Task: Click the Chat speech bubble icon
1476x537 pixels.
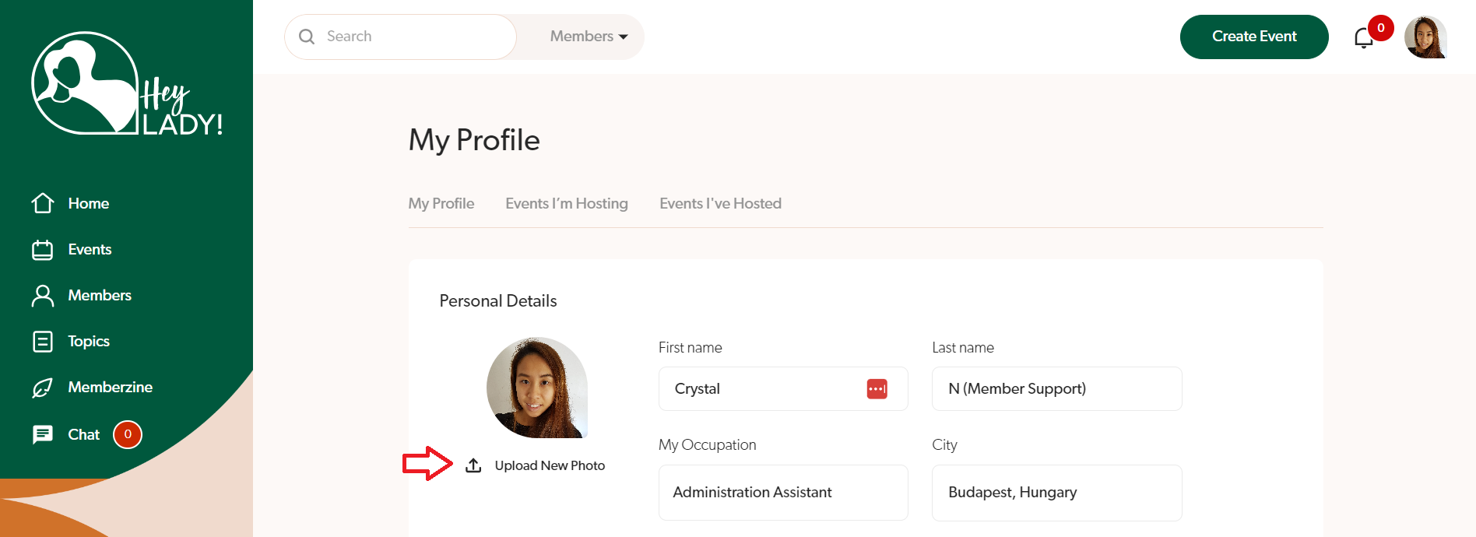Action: [x=43, y=434]
